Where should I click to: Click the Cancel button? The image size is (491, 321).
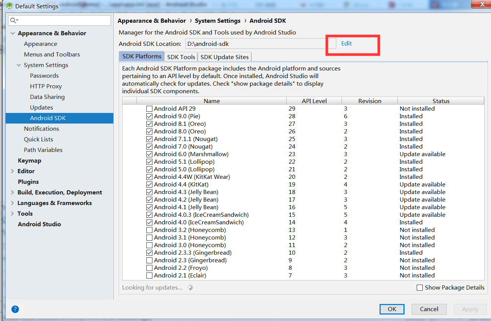(429, 309)
